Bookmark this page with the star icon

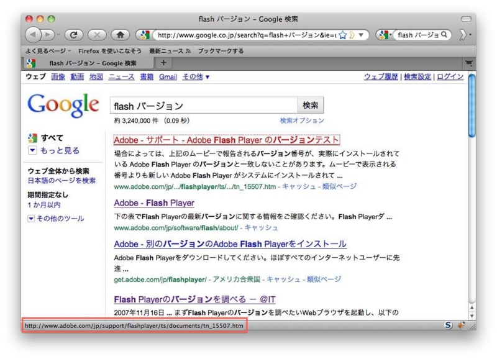tap(343, 35)
